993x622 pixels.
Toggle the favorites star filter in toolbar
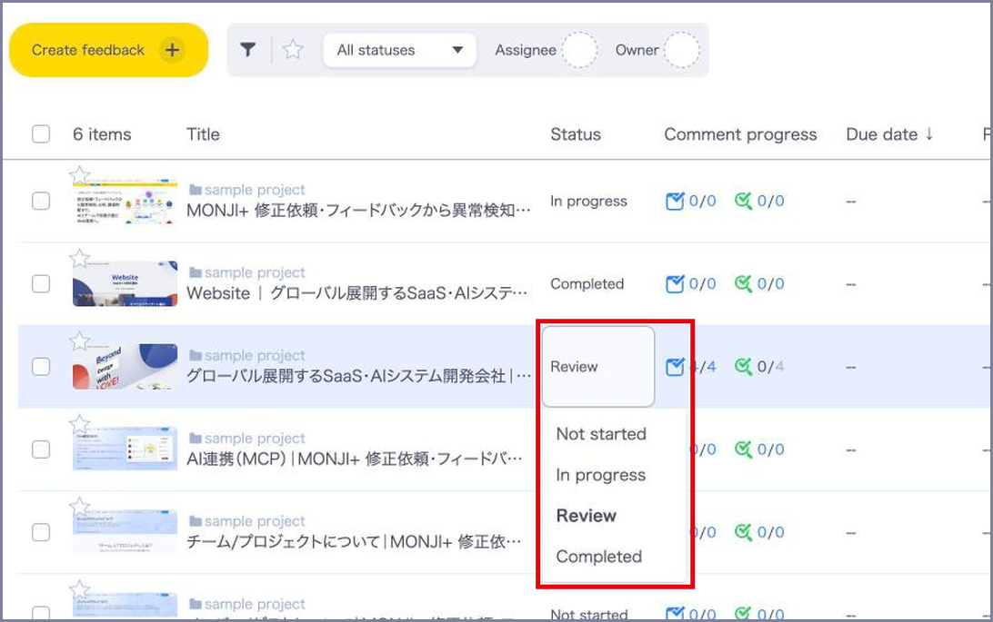(x=293, y=49)
